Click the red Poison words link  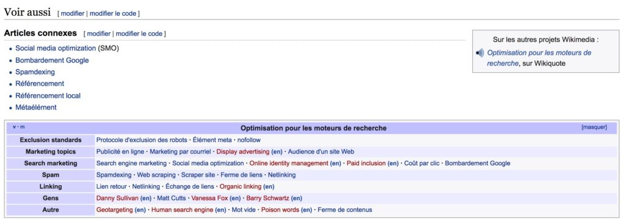coord(280,209)
